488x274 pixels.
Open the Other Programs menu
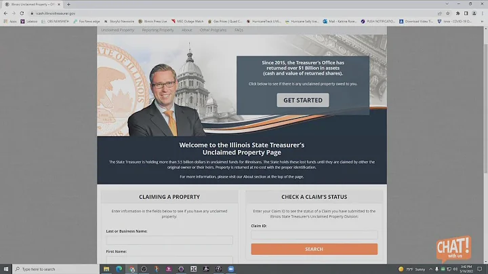[213, 31]
